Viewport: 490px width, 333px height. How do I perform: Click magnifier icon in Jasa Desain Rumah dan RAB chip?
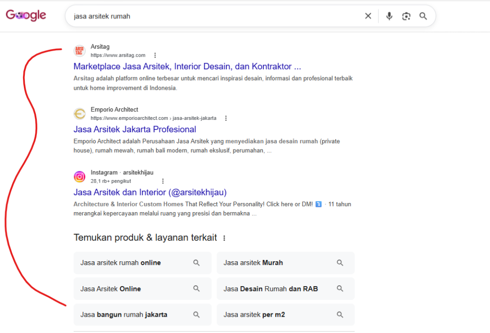click(340, 289)
